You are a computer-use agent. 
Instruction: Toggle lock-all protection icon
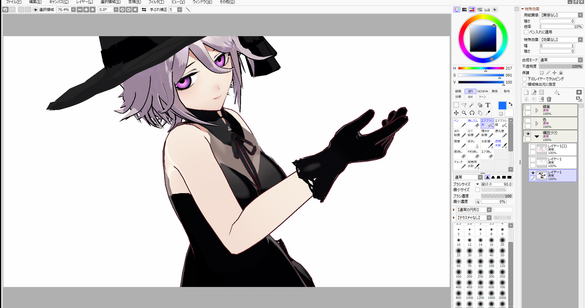coord(561,73)
